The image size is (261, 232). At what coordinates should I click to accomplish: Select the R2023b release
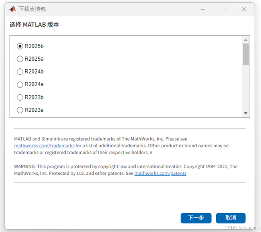[20, 97]
